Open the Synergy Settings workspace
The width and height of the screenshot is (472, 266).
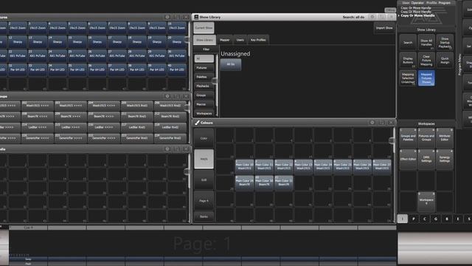point(445,160)
